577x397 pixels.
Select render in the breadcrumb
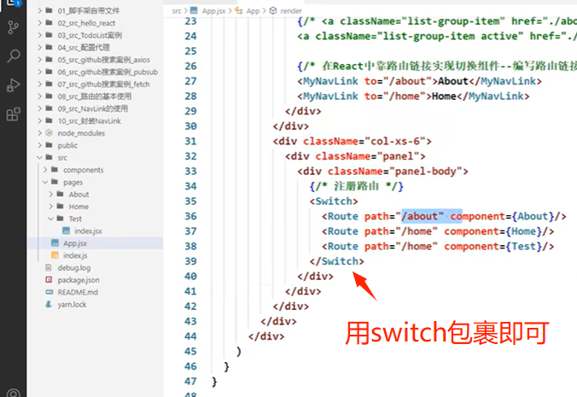(291, 11)
